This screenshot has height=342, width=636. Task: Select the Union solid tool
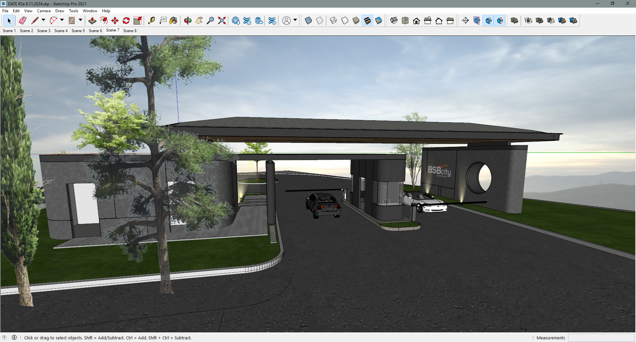click(x=540, y=21)
